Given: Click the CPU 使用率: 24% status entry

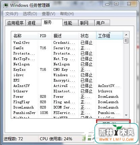Looking at the screenshot, I should (x=56, y=139).
